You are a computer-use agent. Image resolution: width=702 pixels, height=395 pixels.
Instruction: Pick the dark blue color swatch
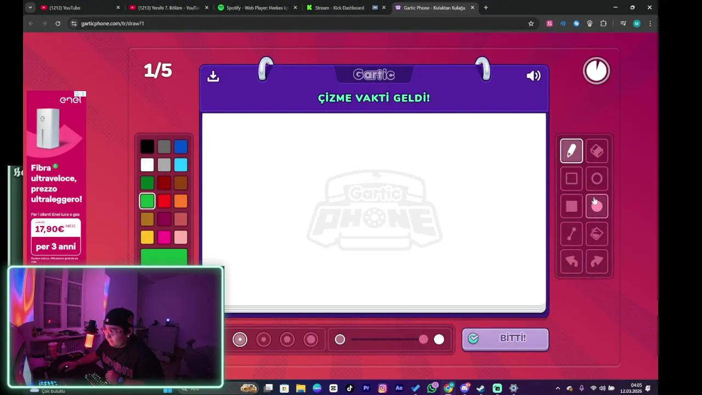pyautogui.click(x=181, y=146)
